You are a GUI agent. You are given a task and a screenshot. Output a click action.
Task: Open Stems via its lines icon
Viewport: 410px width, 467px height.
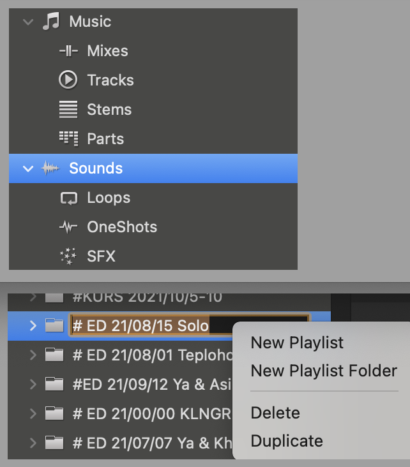[x=68, y=110]
